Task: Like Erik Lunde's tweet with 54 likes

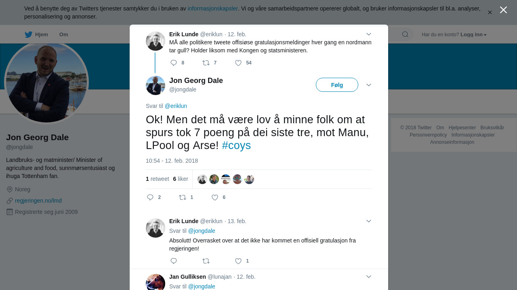Action: [238, 63]
